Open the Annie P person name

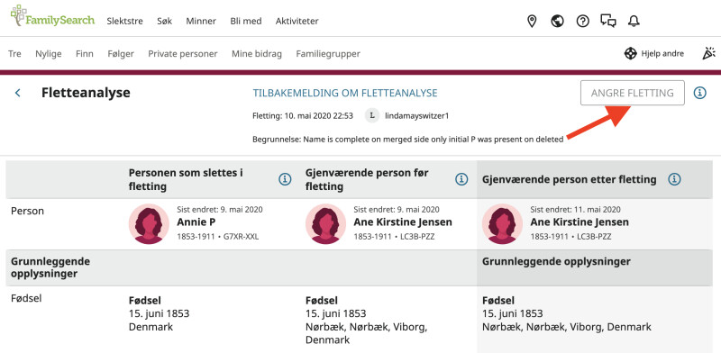tap(196, 222)
